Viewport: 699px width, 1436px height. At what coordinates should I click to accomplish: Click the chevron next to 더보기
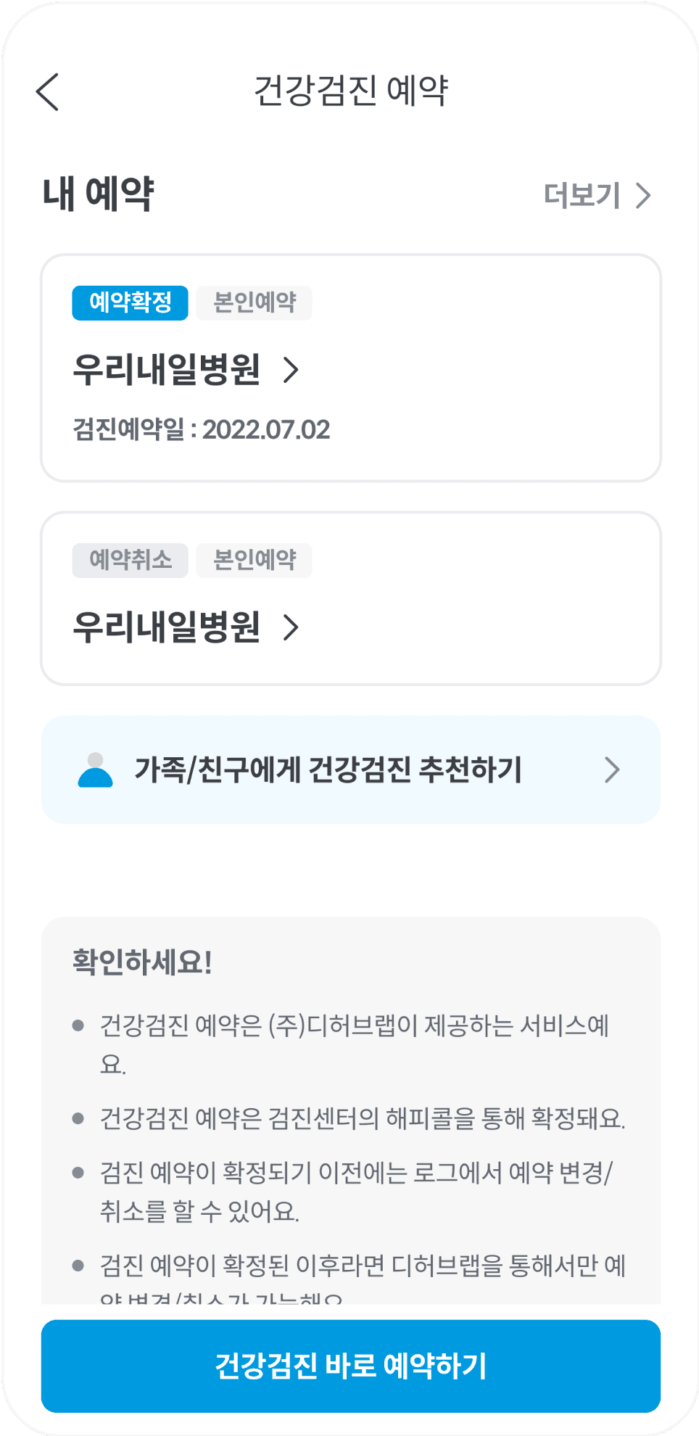643,195
